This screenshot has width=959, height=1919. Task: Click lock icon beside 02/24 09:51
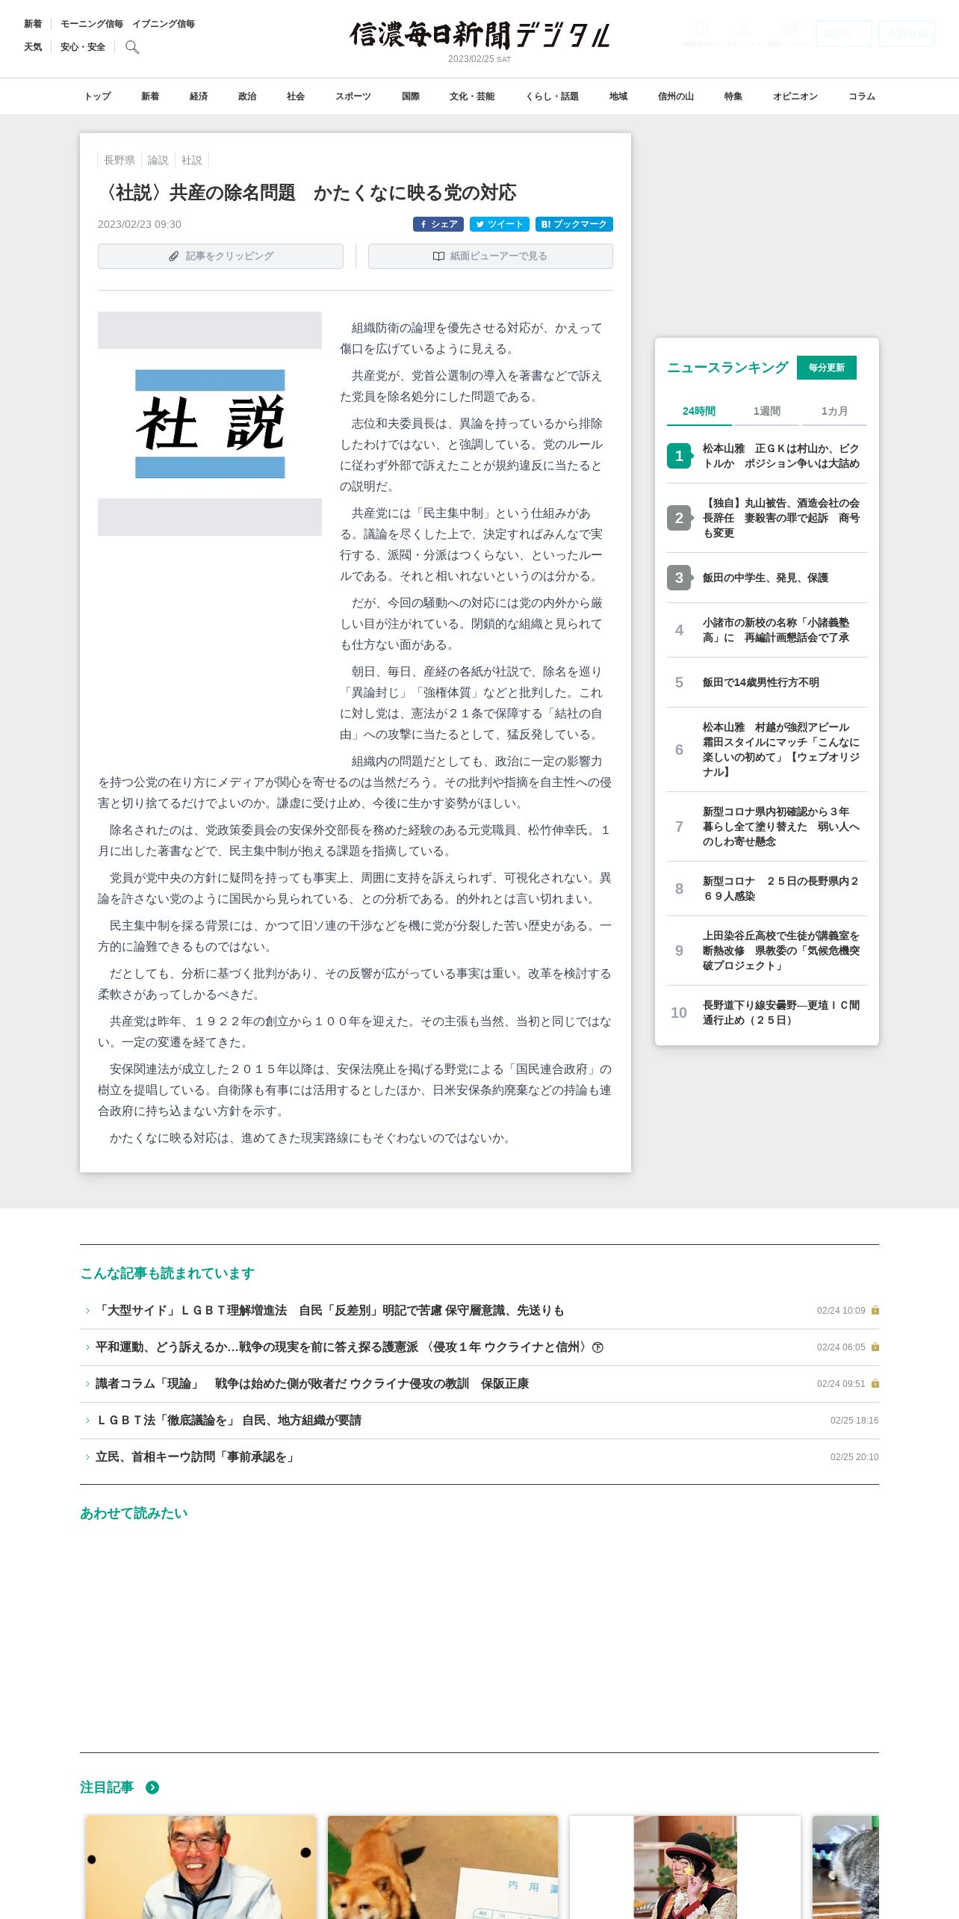(x=875, y=1383)
